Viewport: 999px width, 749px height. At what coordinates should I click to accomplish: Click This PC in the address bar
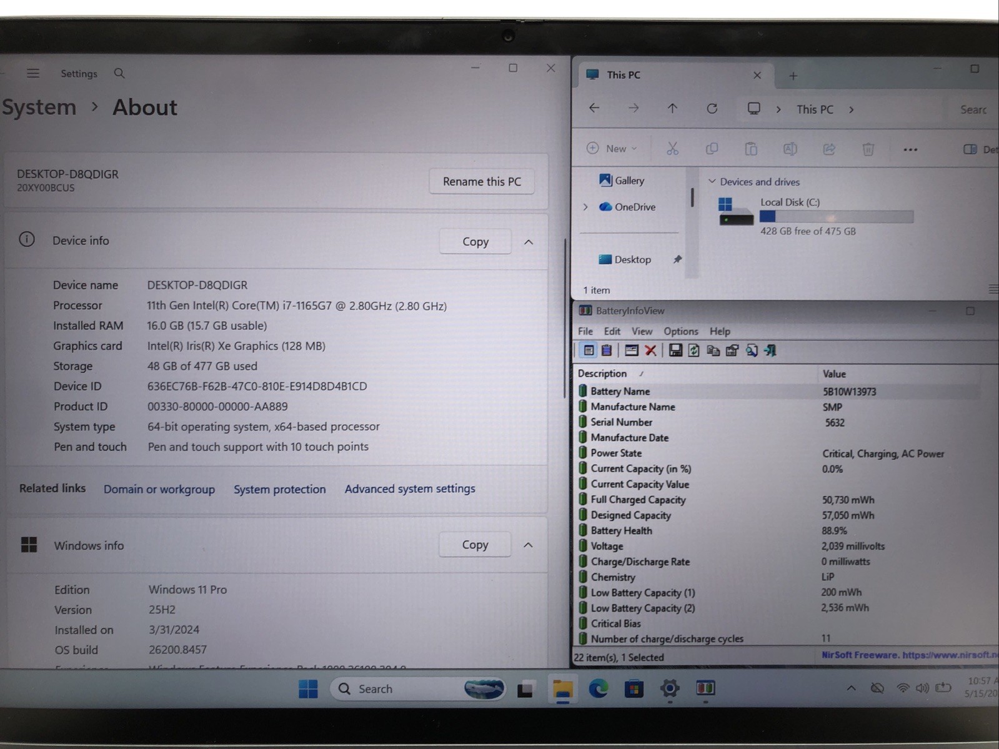(x=815, y=109)
